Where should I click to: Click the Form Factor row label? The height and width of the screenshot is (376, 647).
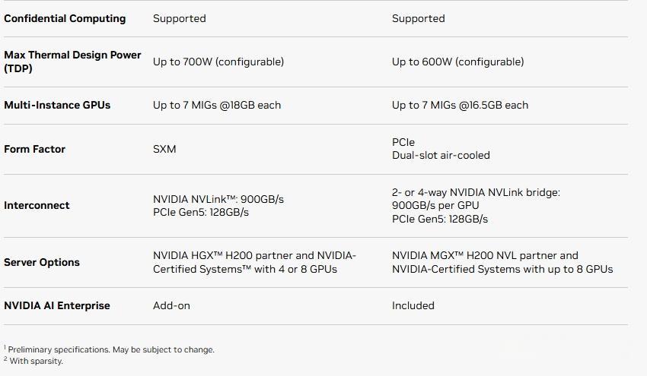(34, 149)
